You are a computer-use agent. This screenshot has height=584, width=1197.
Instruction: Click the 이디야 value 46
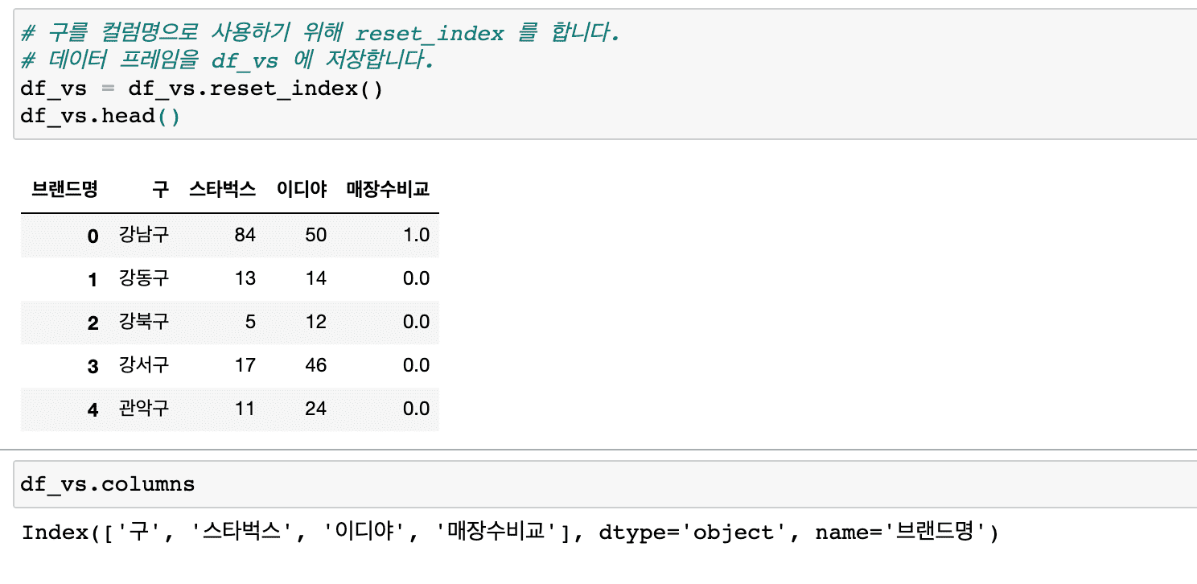pos(315,365)
